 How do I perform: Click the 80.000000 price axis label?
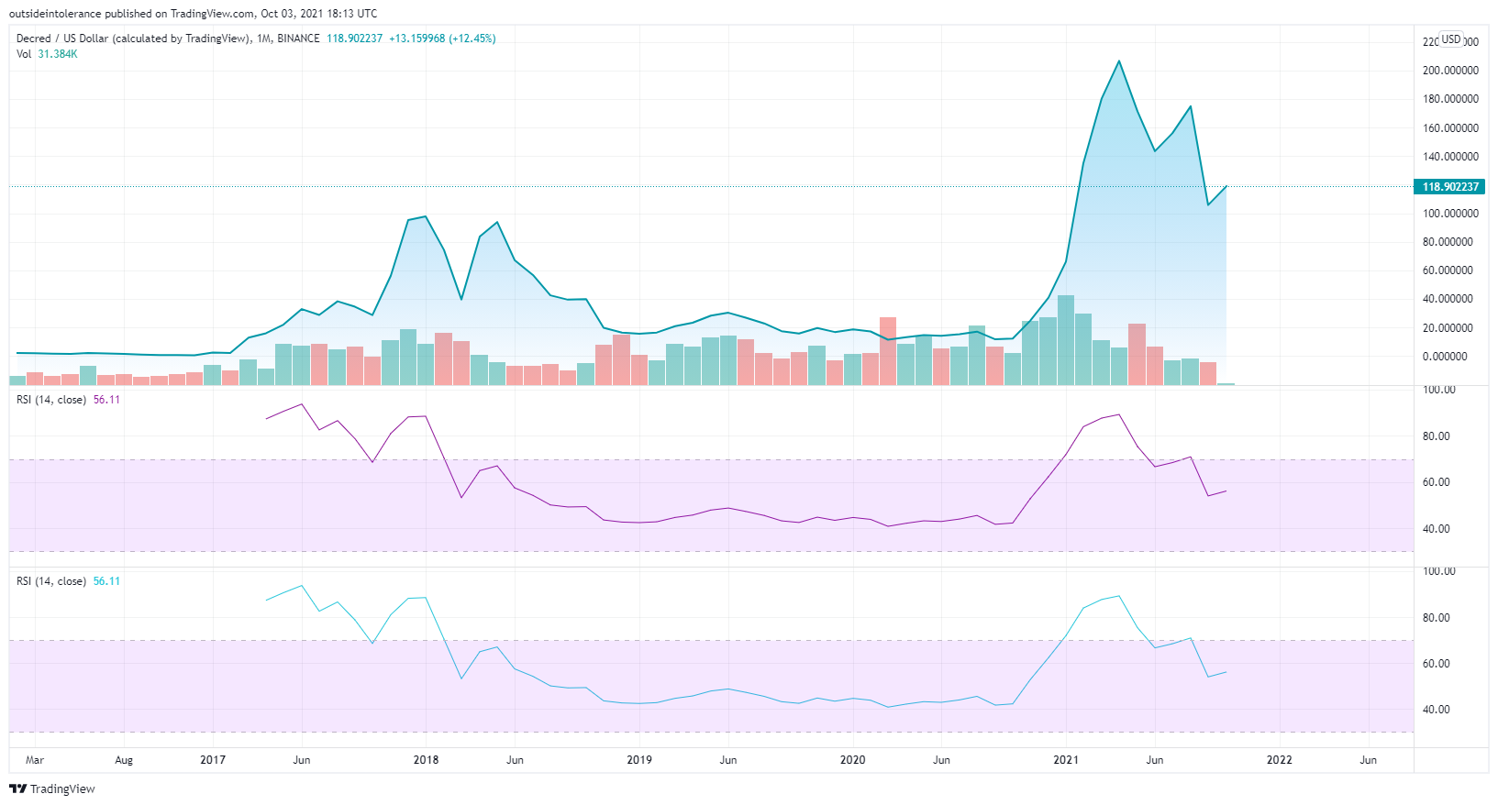[x=1448, y=242]
